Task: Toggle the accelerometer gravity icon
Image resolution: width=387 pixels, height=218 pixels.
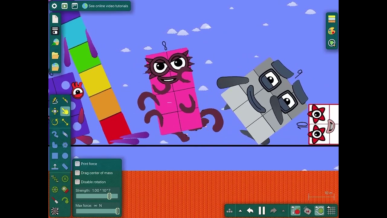Action: tap(307, 211)
